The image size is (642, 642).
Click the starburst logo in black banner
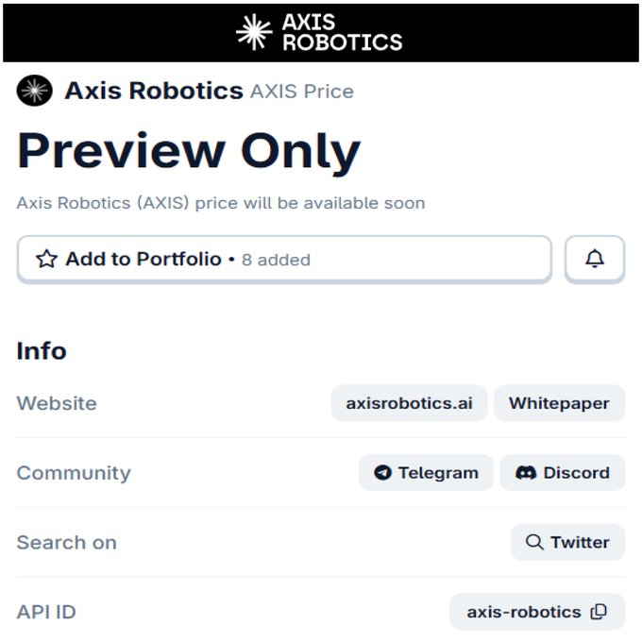254,32
